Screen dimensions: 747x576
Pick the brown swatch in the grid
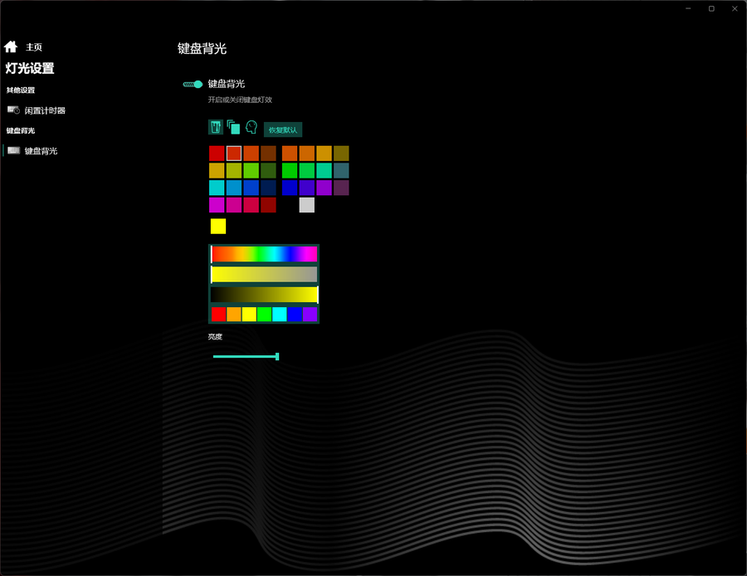click(x=268, y=154)
